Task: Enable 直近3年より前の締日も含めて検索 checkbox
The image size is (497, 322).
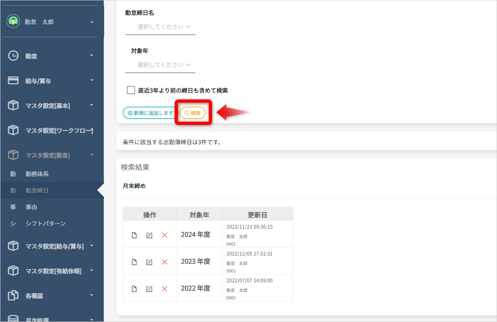Action: (131, 90)
